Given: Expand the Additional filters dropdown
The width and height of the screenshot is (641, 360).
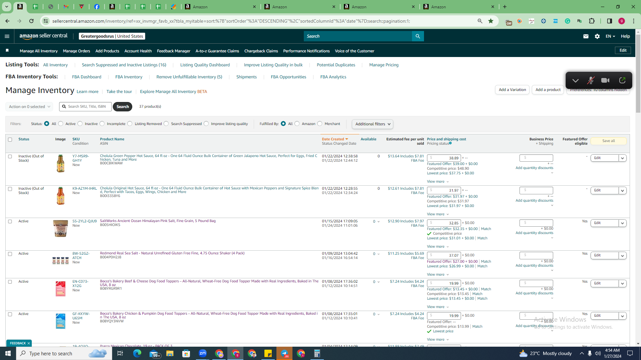Looking at the screenshot, I should [x=373, y=124].
